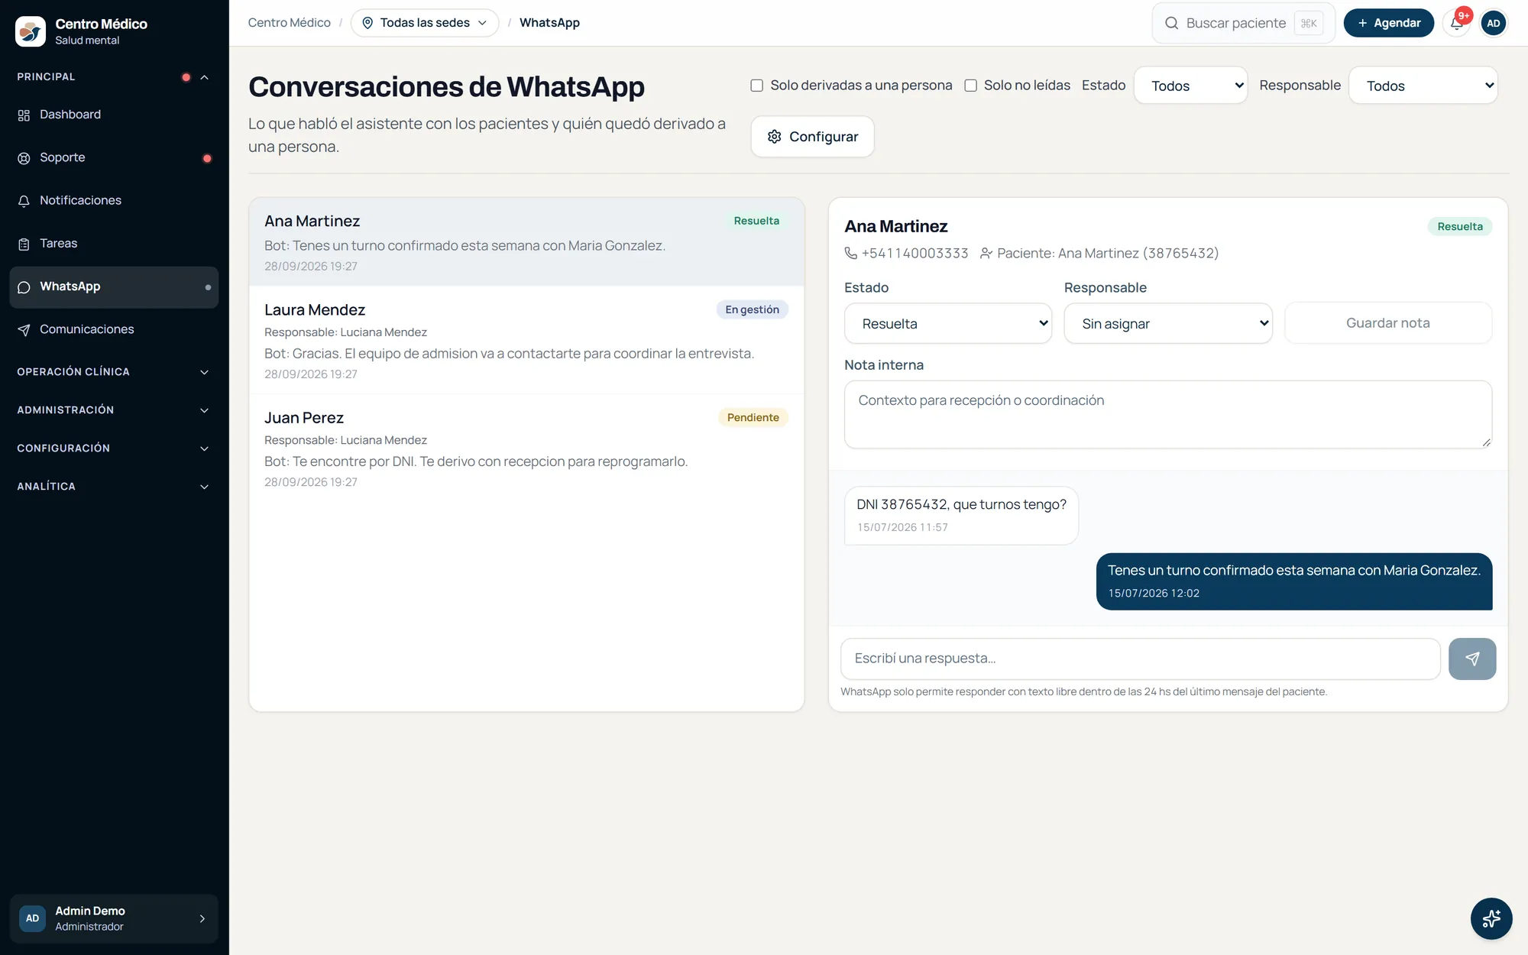Viewport: 1528px width, 955px height.
Task: Expand the ANALÍTICA section
Action: tap(114, 487)
